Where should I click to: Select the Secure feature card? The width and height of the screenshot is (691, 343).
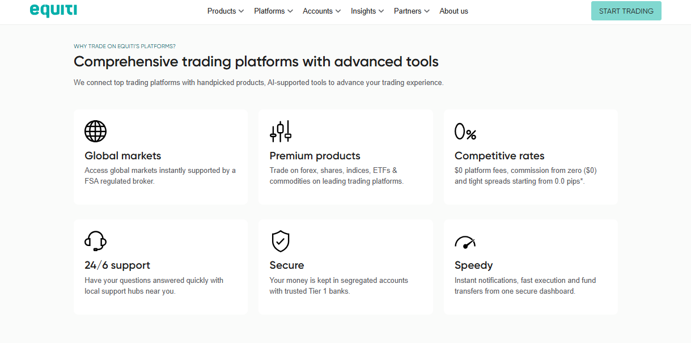(346, 266)
